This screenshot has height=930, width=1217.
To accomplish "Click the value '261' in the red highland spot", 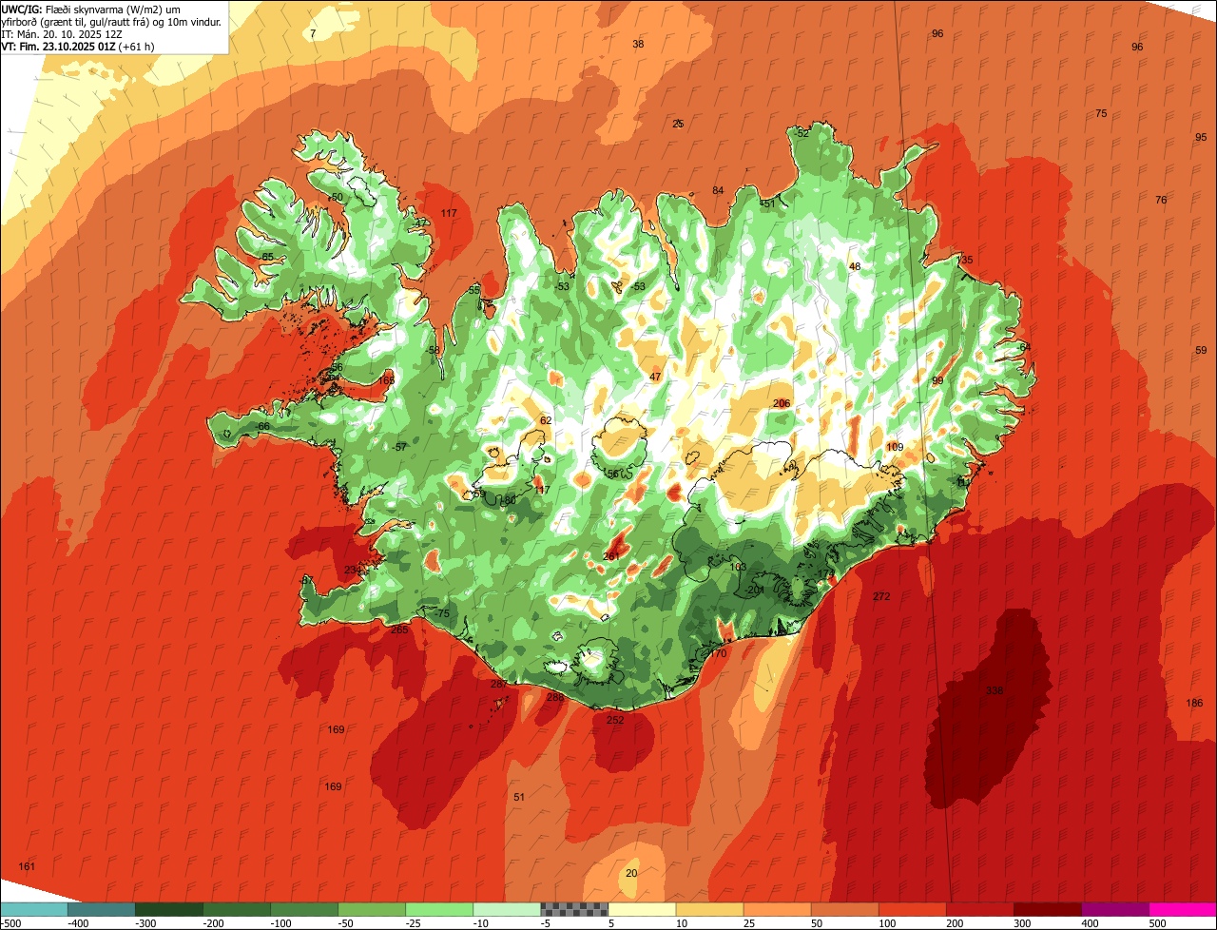I will coord(611,556).
